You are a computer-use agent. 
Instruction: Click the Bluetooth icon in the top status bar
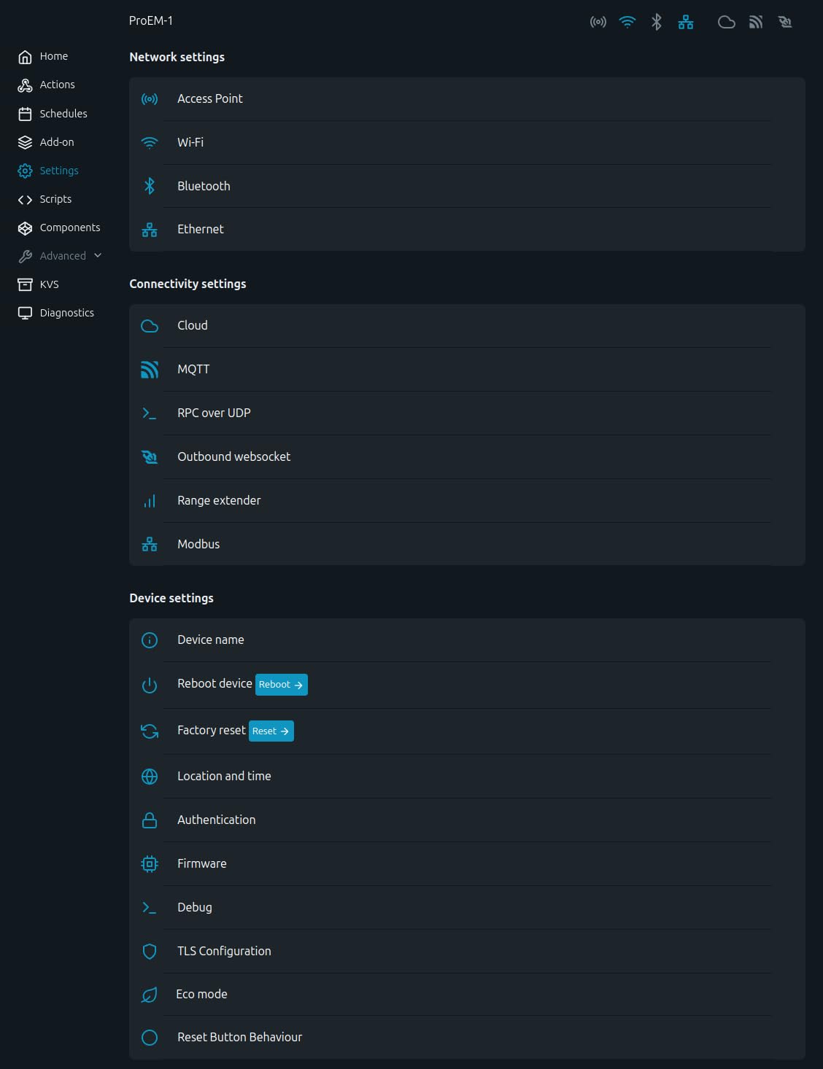click(x=655, y=22)
